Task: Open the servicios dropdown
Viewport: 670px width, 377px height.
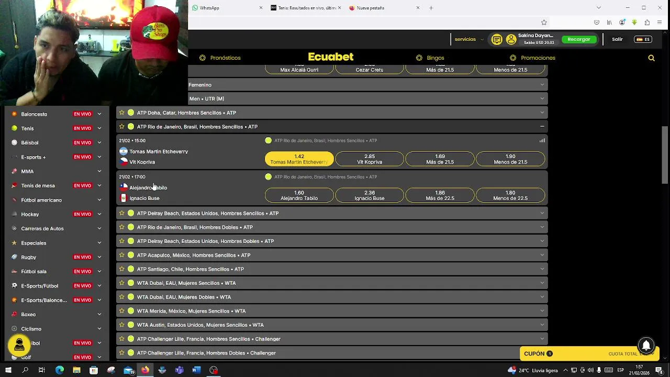Action: coord(469,39)
